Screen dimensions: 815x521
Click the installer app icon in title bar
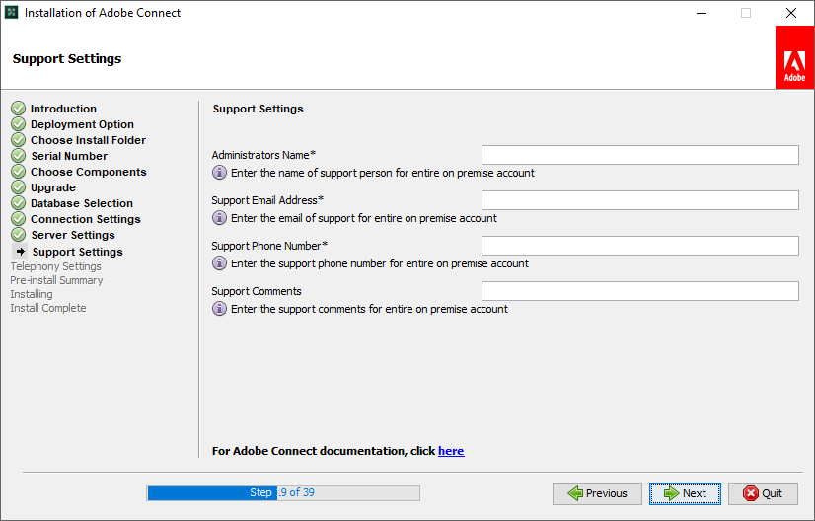12,13
